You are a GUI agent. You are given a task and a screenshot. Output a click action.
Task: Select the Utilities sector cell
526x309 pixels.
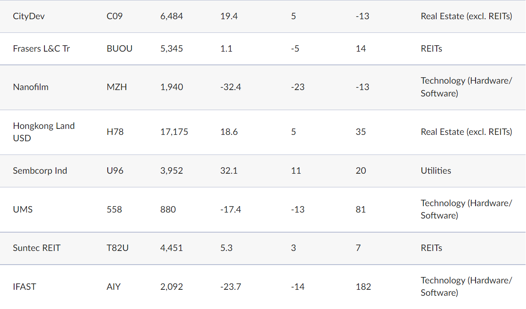pyautogui.click(x=436, y=171)
